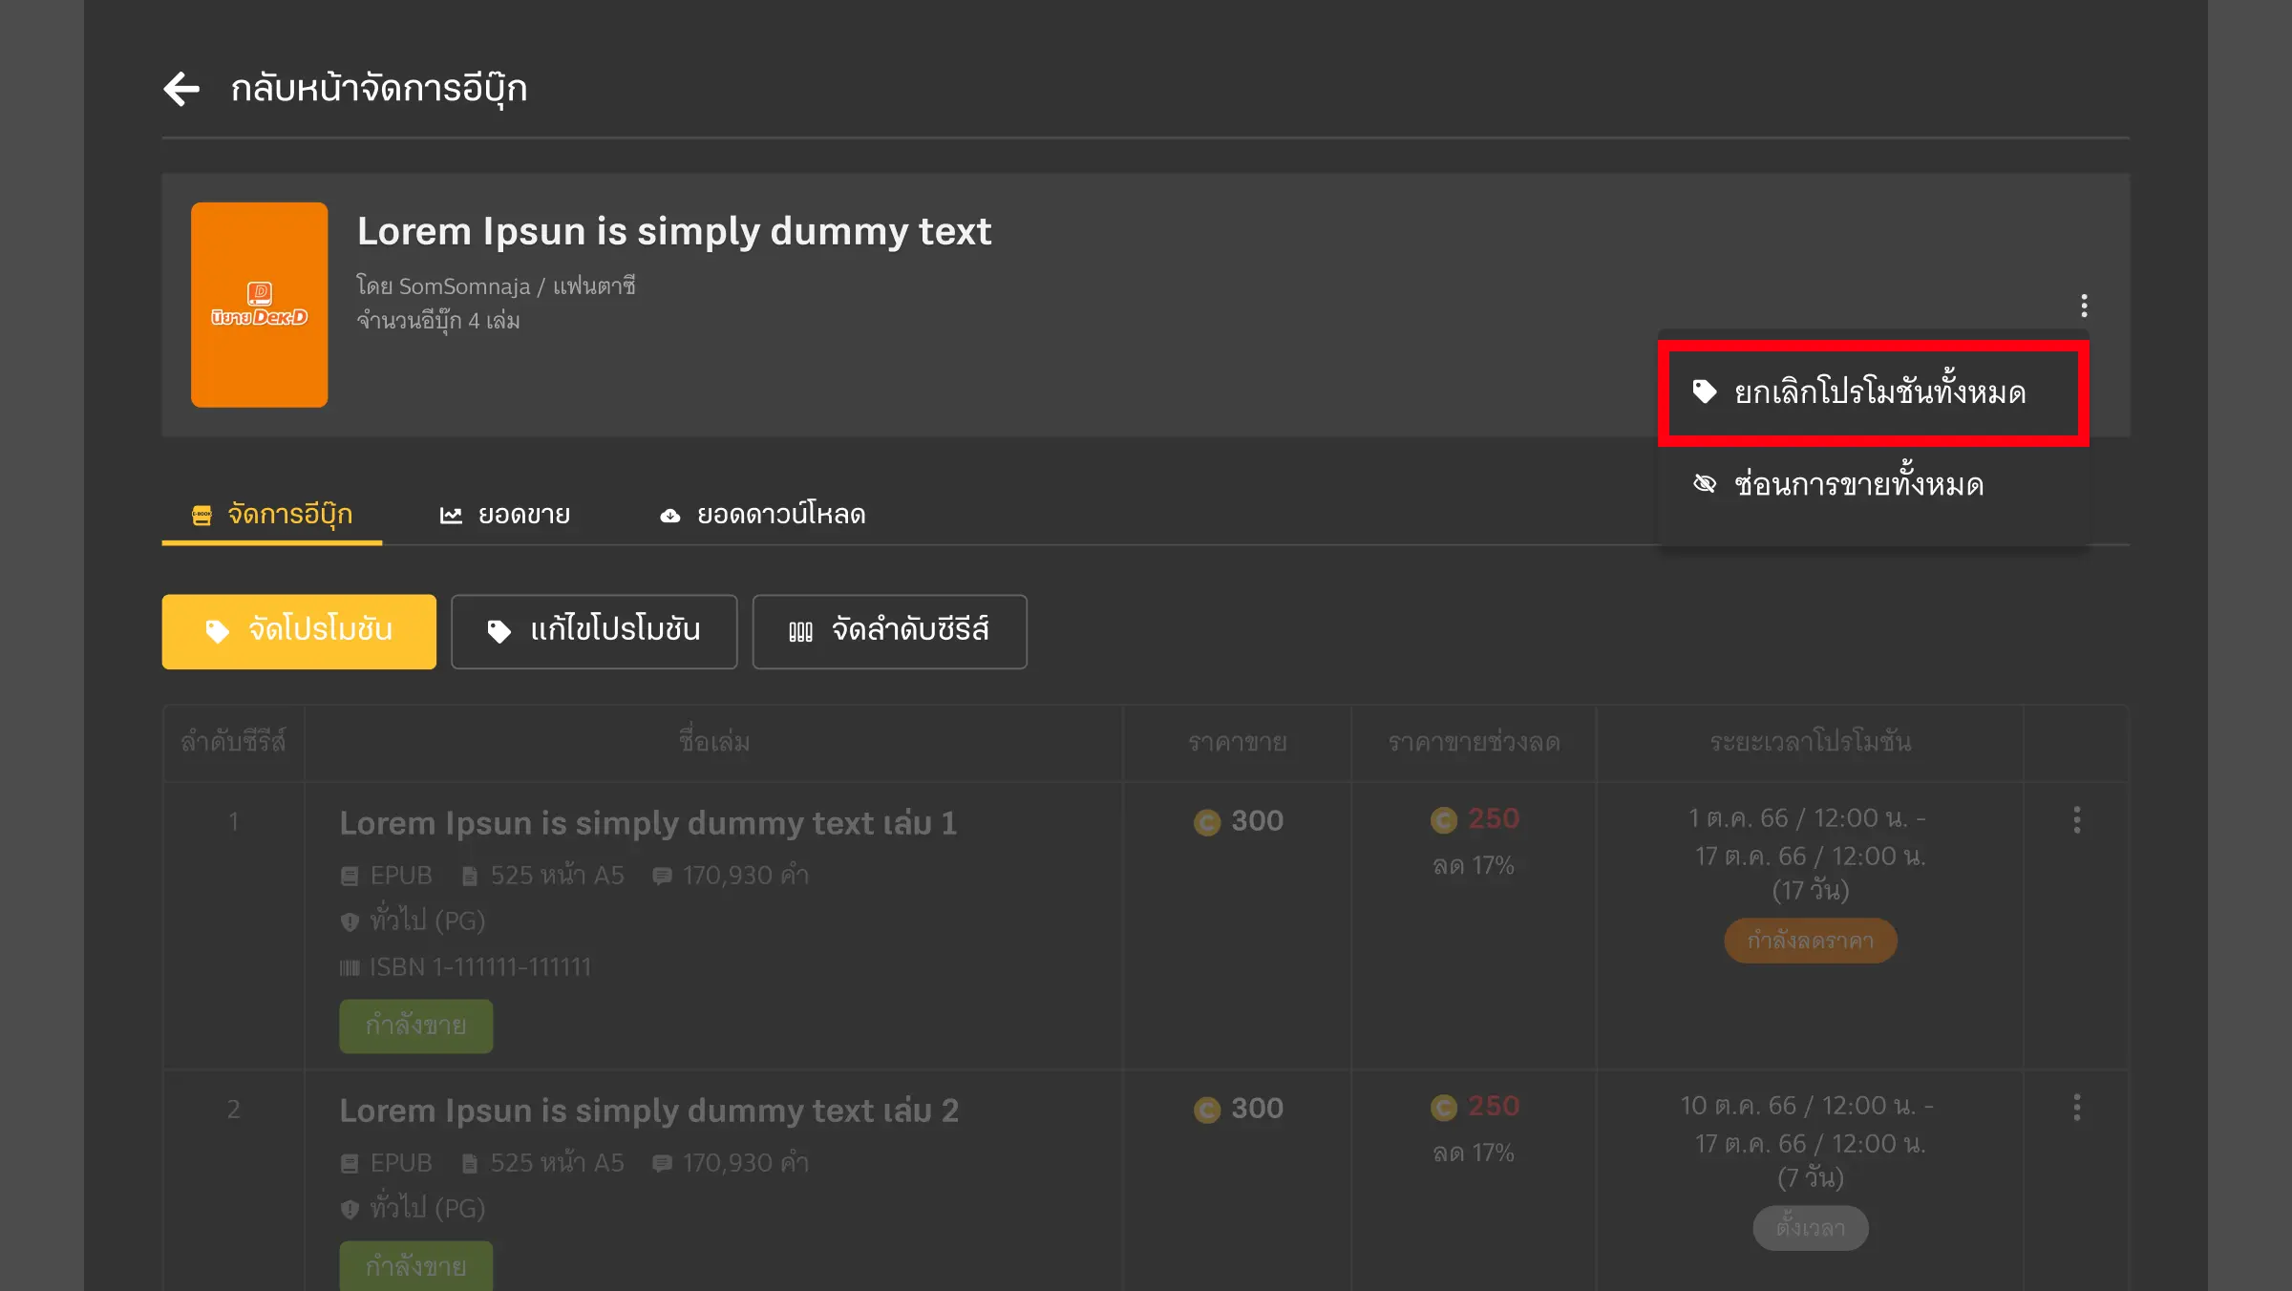Click the chart icon in ยอดขาย tab
2292x1291 pixels.
(x=451, y=516)
